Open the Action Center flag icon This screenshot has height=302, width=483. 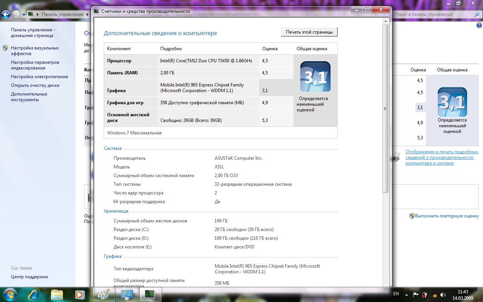tap(415, 294)
